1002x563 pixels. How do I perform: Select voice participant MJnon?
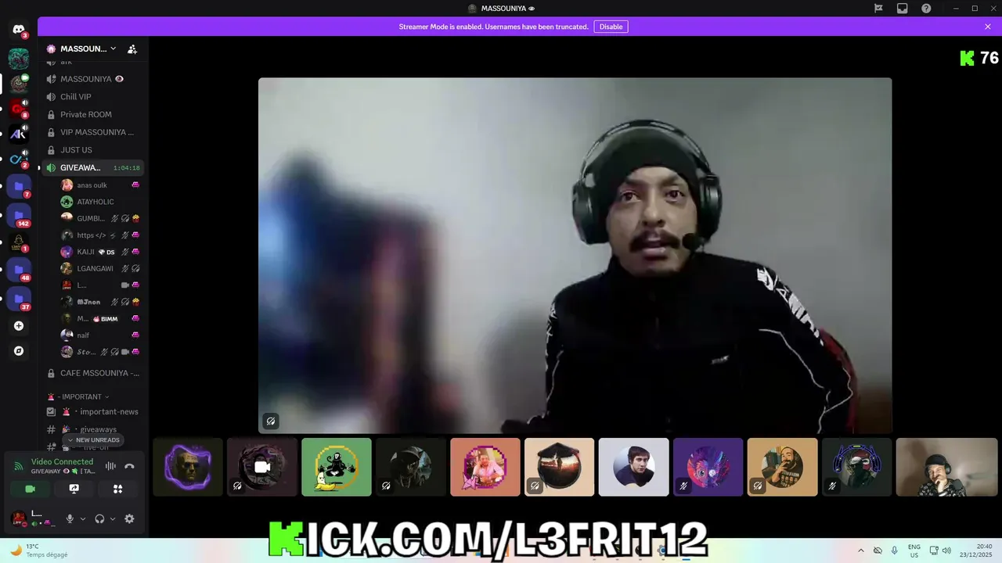tap(100, 302)
